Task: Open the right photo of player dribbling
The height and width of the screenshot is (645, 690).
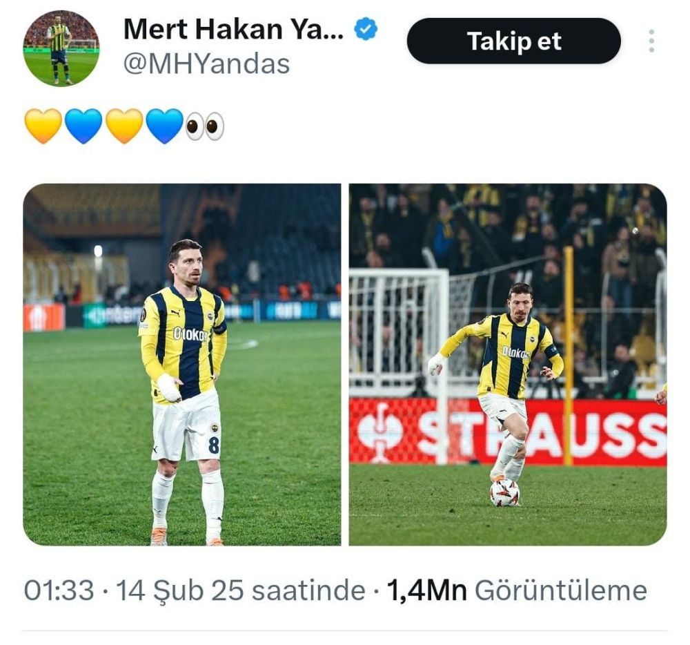Action: click(x=508, y=365)
